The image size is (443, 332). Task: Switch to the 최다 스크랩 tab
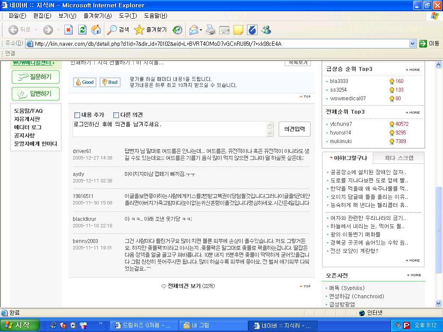[398, 158]
